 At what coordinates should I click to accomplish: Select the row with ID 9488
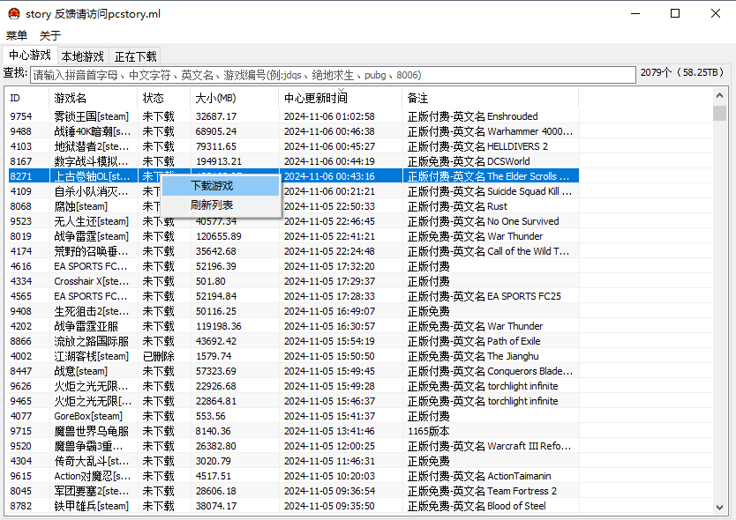point(293,131)
